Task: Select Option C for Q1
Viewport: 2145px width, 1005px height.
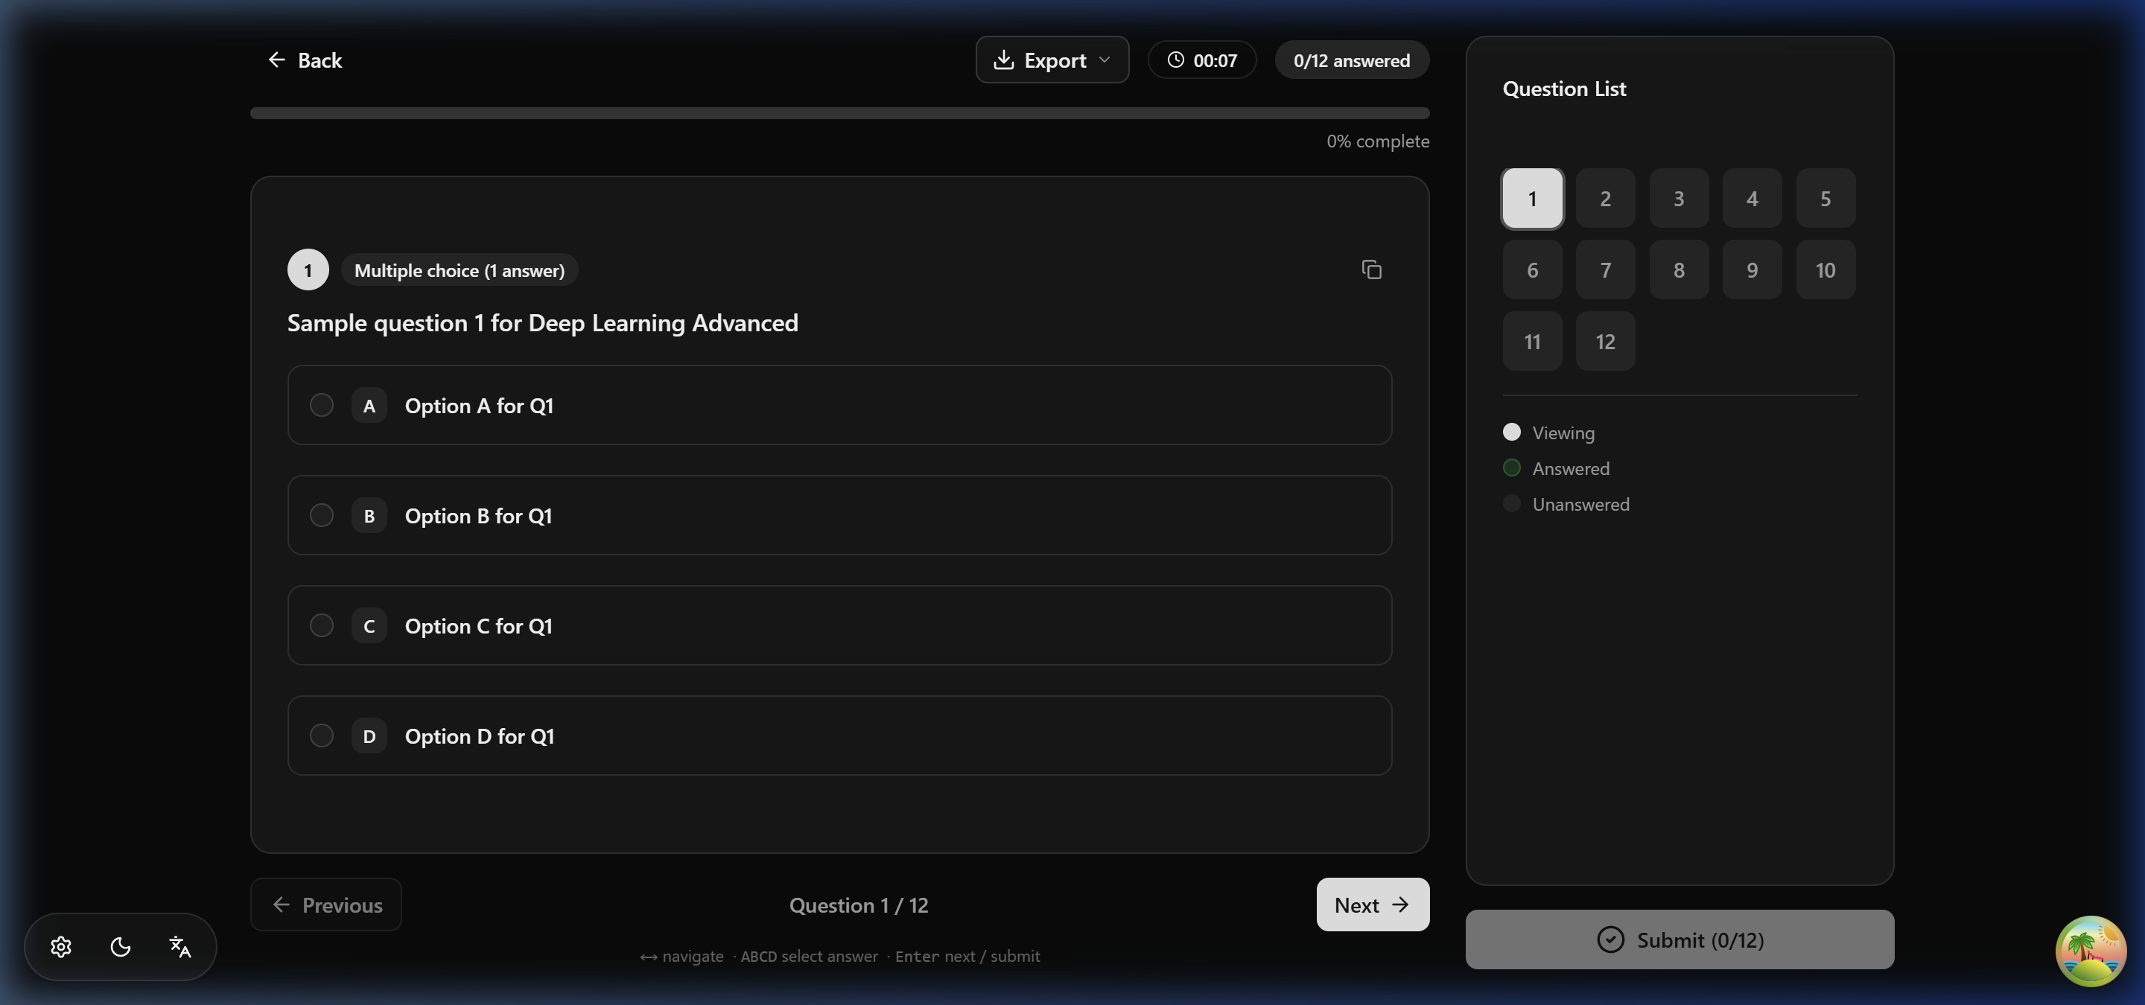Action: coord(839,625)
